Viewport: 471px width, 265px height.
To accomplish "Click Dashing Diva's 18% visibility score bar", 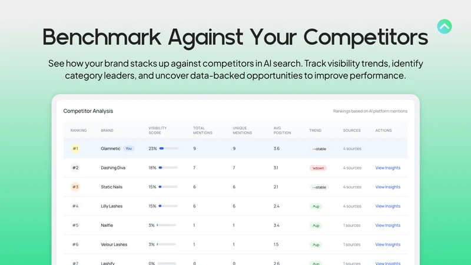I will coord(168,168).
